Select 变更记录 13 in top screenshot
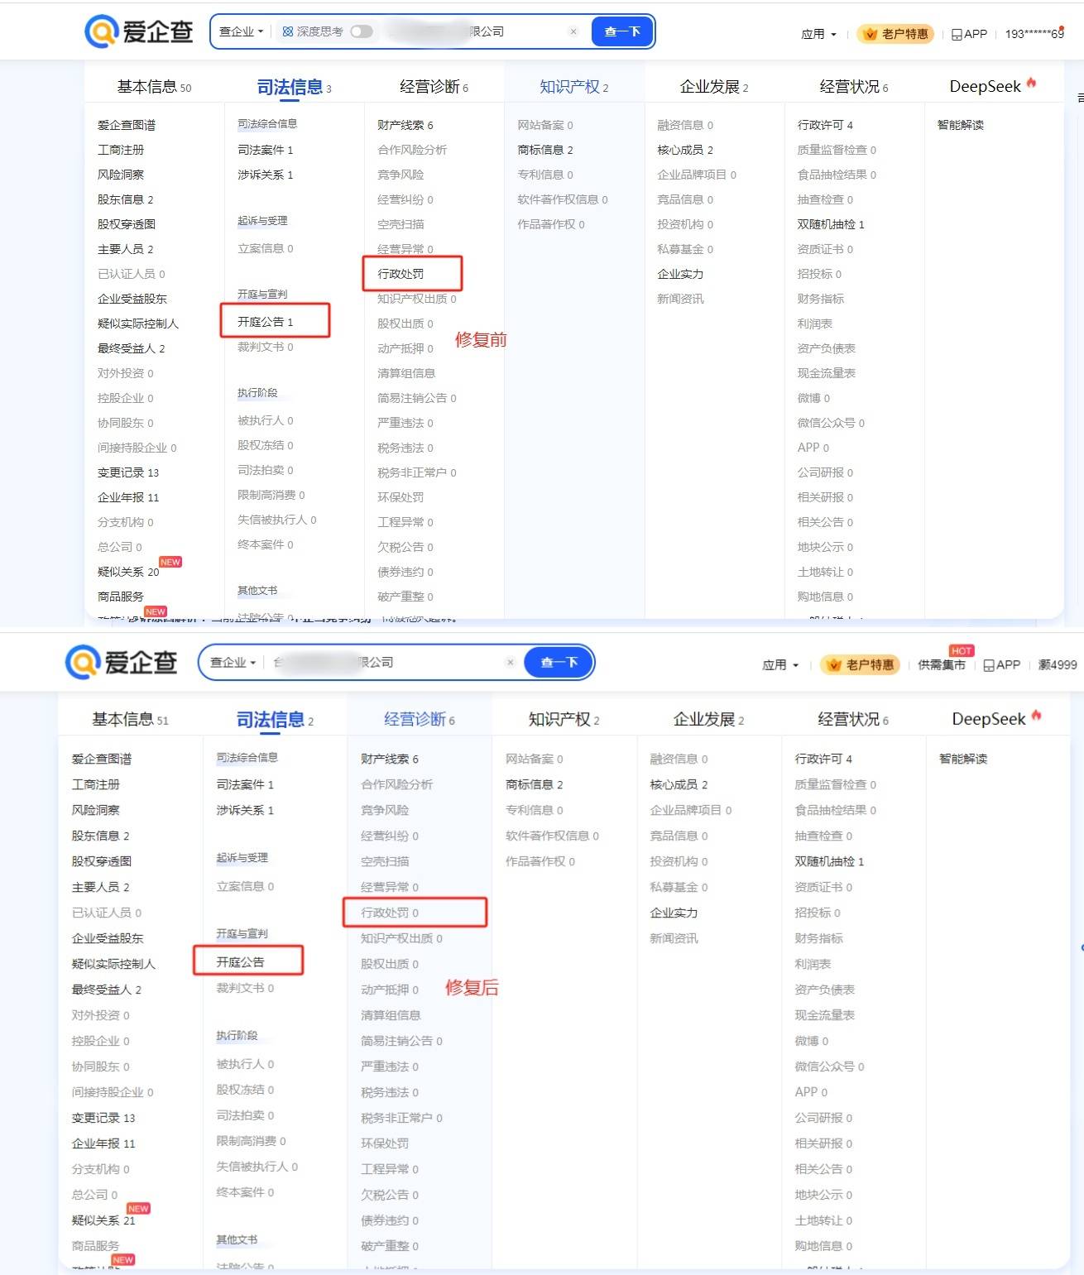This screenshot has width=1084, height=1275. coord(128,472)
